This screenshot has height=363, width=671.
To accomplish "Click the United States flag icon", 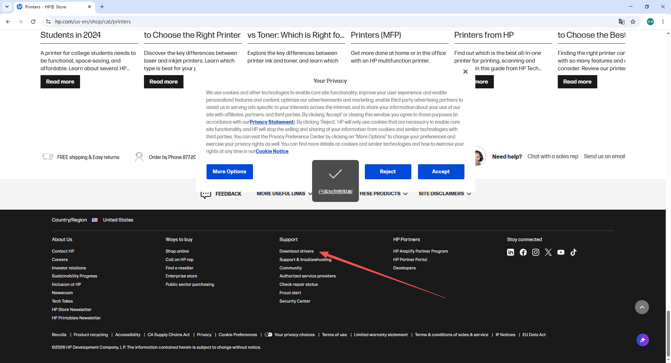I will click(x=95, y=220).
